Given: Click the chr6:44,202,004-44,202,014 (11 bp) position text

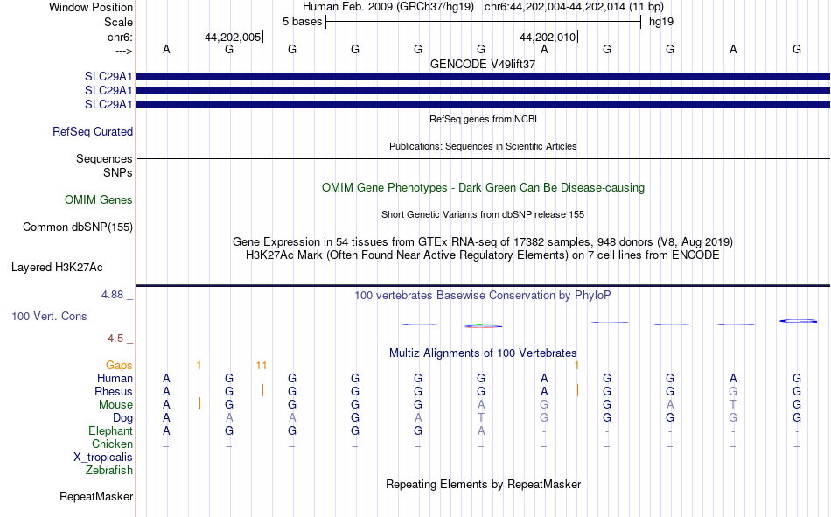Looking at the screenshot, I should pos(574,7).
